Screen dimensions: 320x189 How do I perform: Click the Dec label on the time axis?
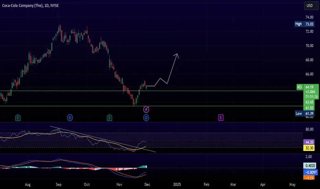[147, 185]
